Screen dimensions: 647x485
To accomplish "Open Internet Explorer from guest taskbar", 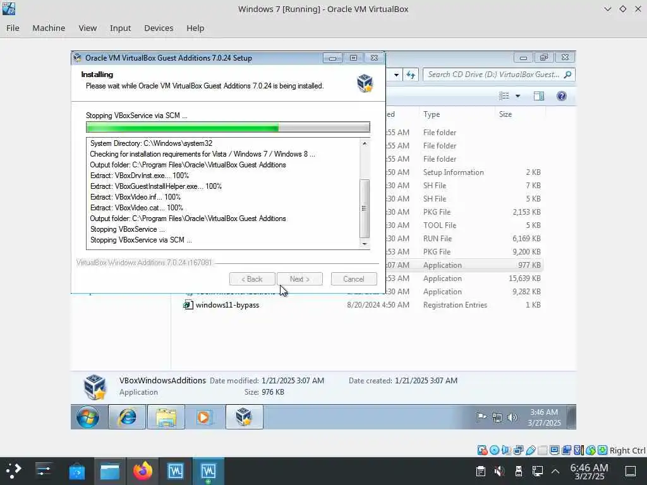I will (x=127, y=417).
